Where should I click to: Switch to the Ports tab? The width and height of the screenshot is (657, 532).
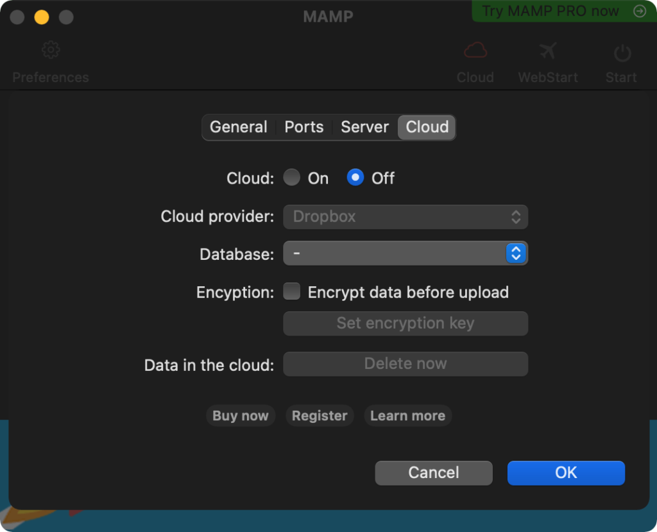coord(303,127)
